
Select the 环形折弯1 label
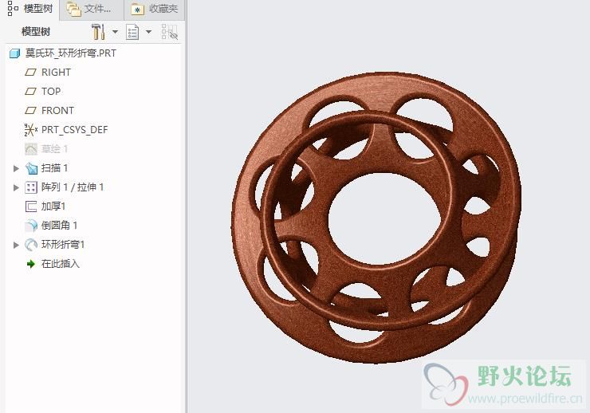pyautogui.click(x=63, y=245)
